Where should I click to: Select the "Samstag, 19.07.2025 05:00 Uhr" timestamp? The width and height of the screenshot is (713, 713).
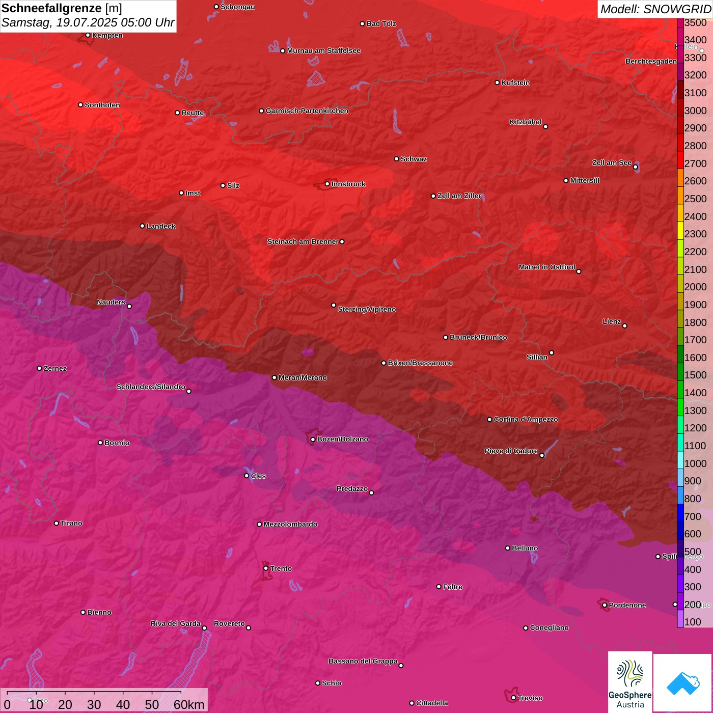pos(88,23)
